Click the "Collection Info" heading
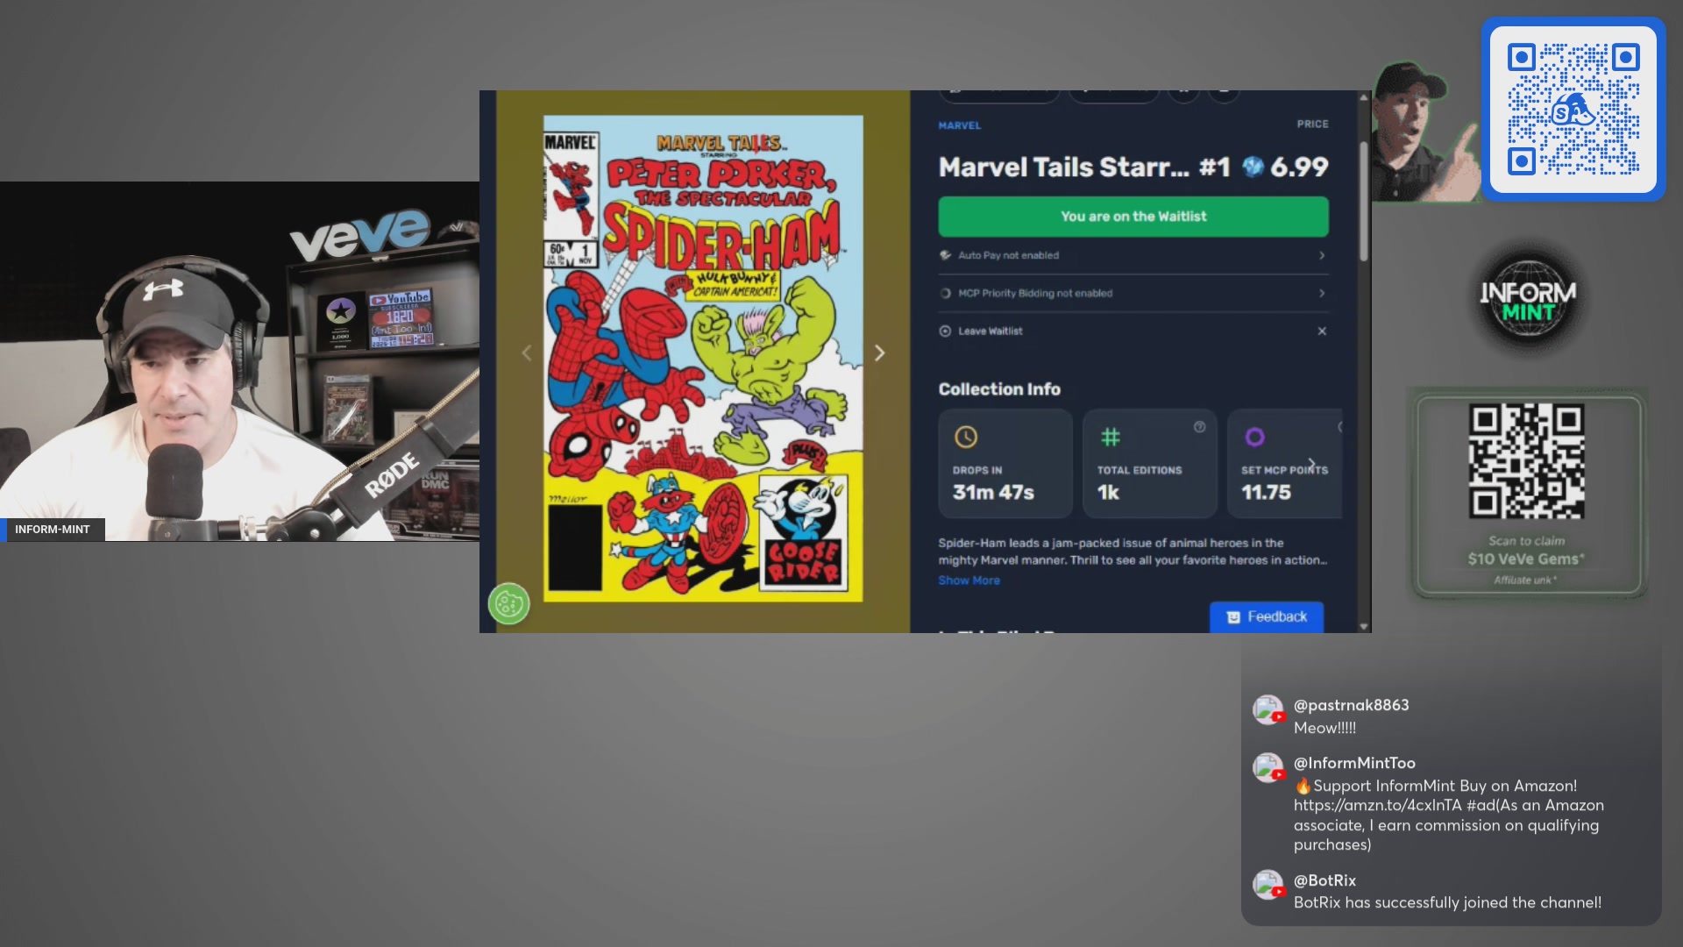This screenshot has width=1683, height=947. (999, 389)
